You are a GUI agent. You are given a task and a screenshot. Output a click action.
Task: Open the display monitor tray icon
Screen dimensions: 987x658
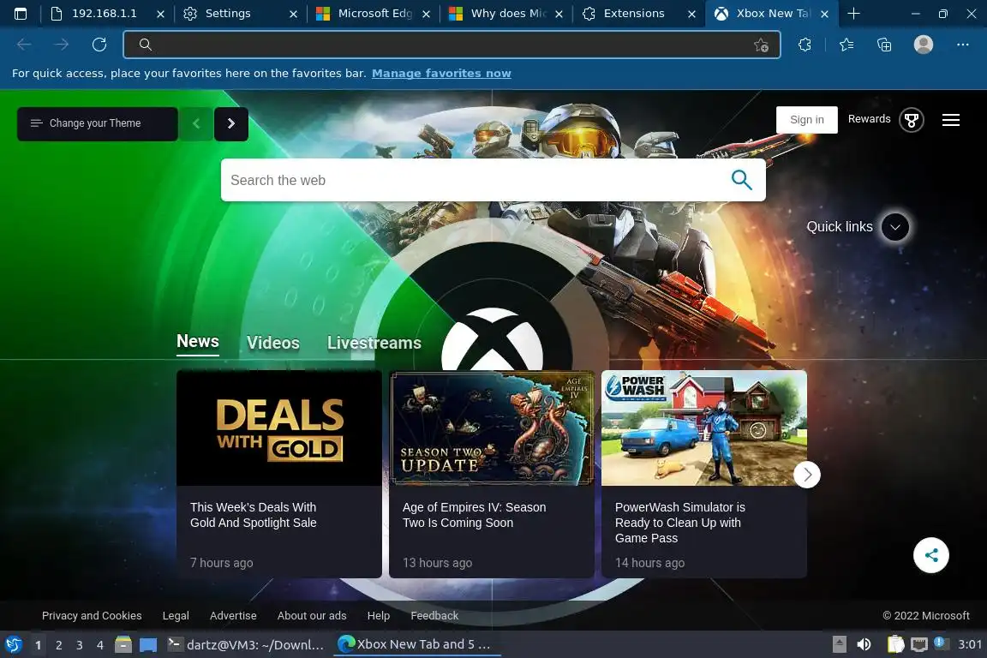point(919,644)
